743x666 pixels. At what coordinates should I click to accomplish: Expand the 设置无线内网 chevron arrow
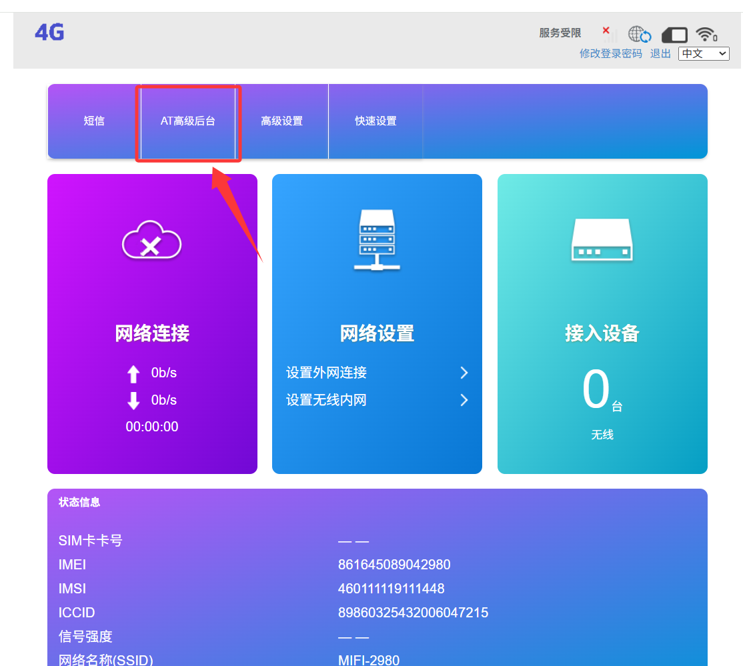(464, 400)
